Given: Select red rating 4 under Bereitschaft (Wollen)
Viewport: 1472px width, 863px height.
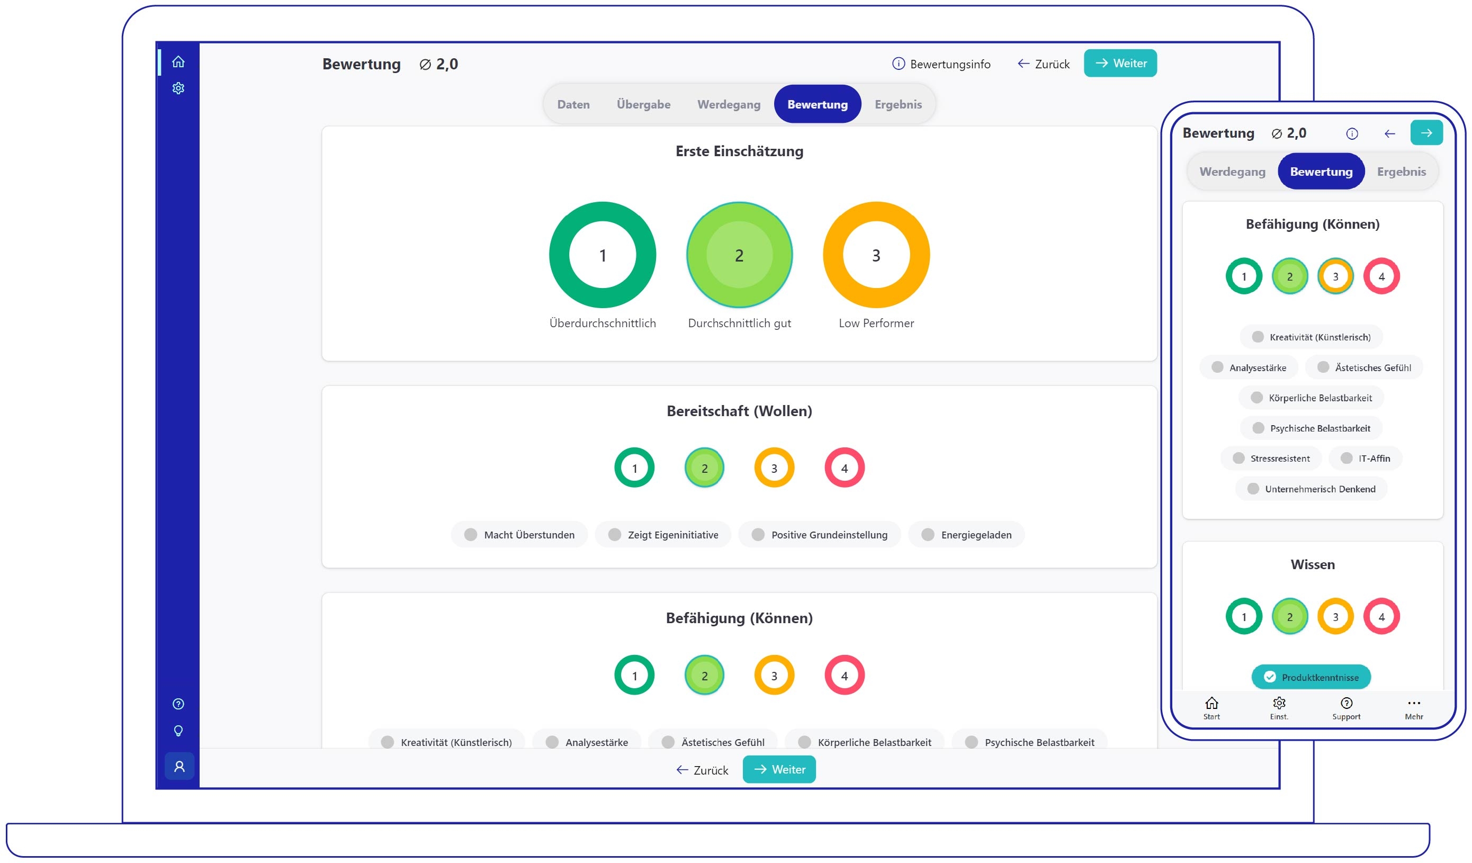Looking at the screenshot, I should [844, 468].
